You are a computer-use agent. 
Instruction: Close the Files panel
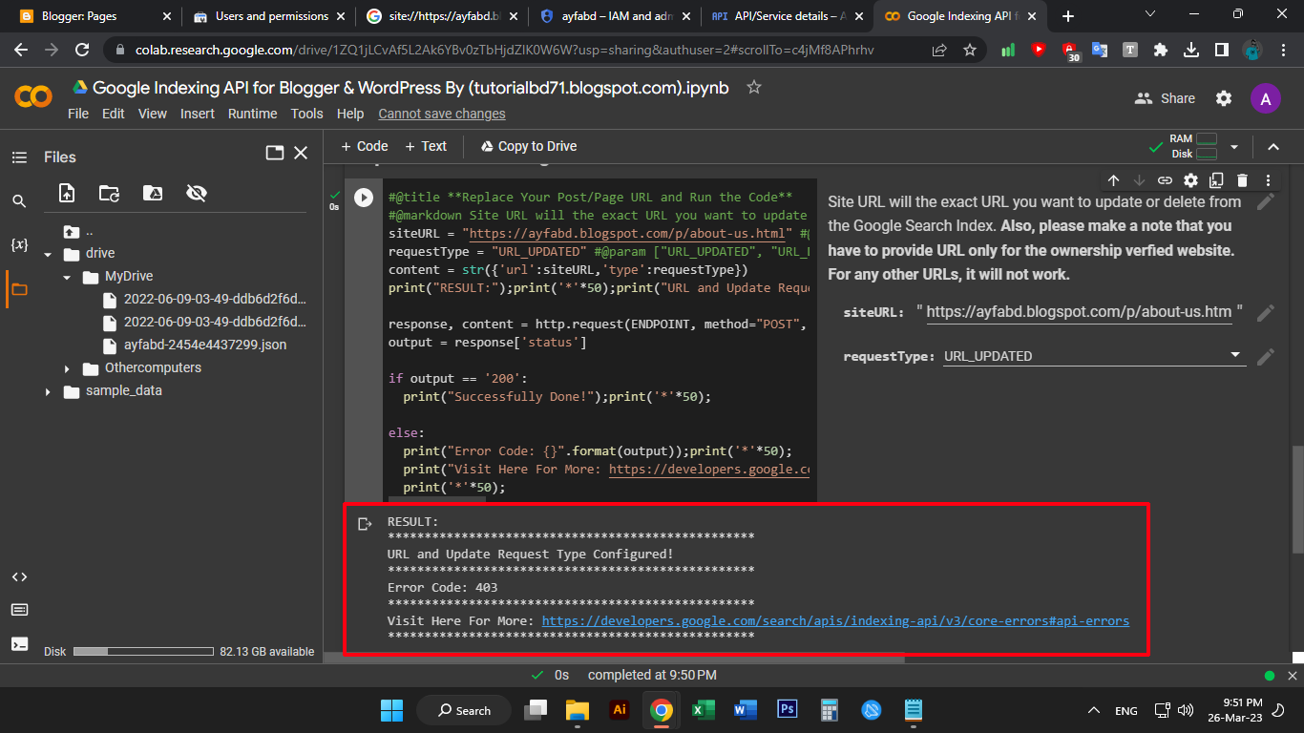click(301, 153)
